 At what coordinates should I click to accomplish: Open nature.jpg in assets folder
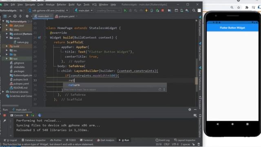(21, 42)
